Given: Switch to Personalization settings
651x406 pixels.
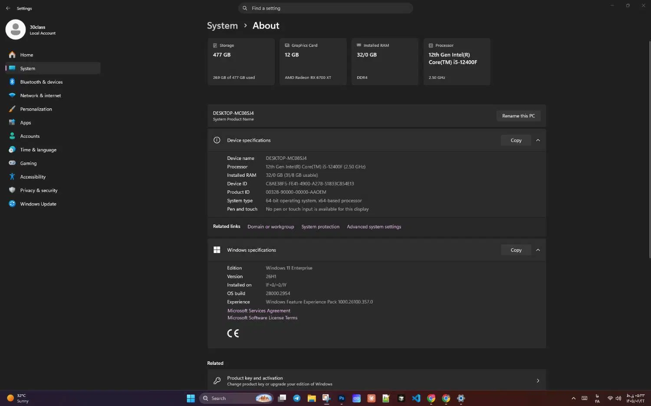Looking at the screenshot, I should 53,109.
